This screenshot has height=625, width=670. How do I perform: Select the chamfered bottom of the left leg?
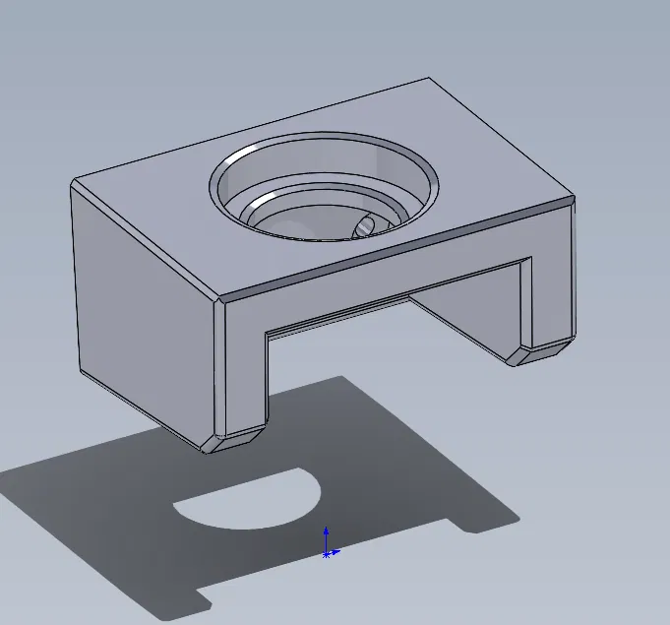234,438
